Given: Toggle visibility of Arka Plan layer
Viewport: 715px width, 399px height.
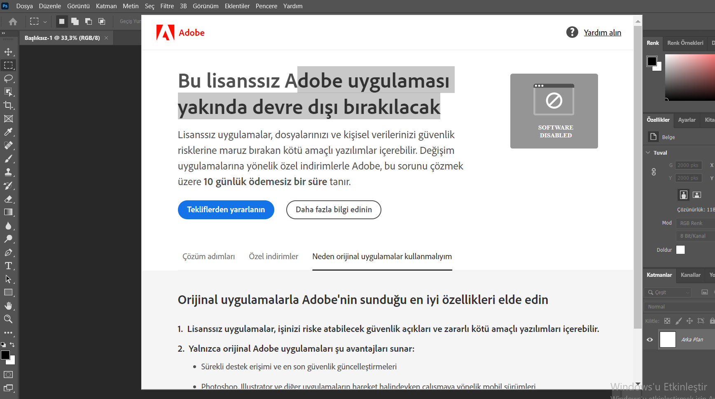Looking at the screenshot, I should coord(650,339).
